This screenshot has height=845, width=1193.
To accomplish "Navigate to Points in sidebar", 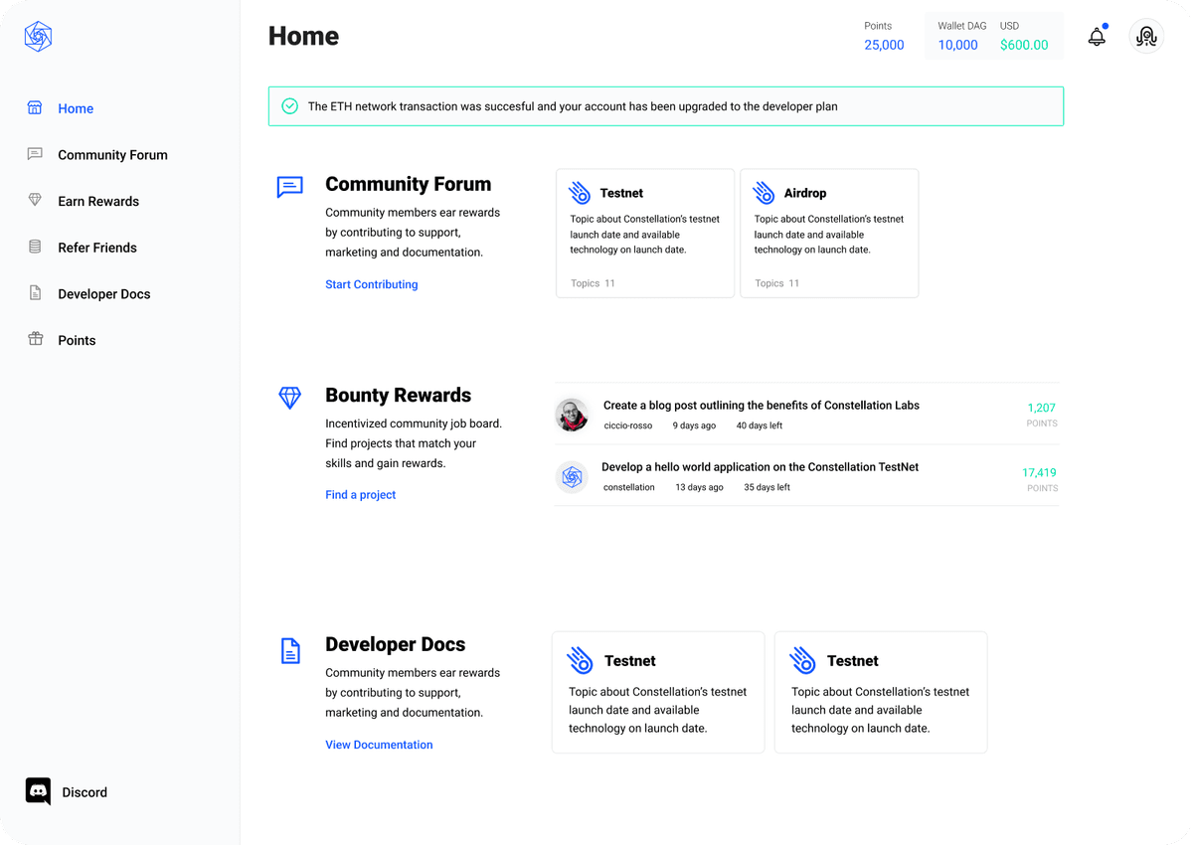I will click(77, 340).
